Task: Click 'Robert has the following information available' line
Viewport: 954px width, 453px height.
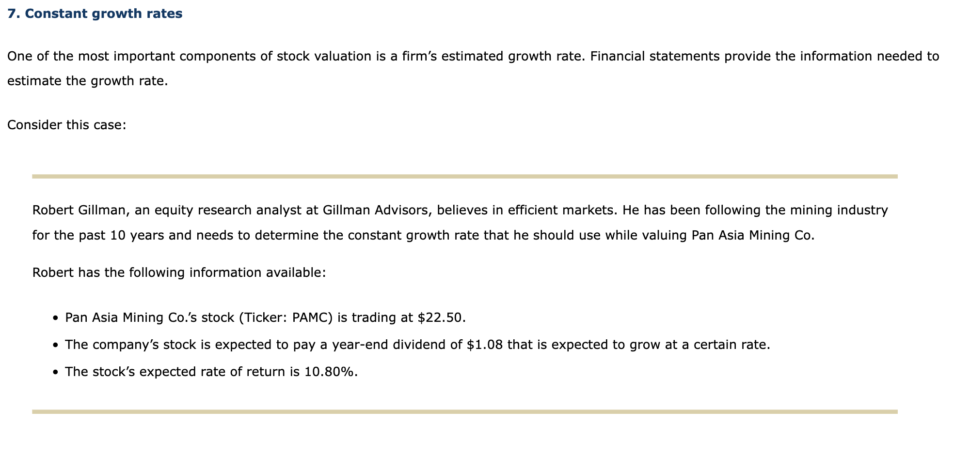Action: pyautogui.click(x=179, y=272)
